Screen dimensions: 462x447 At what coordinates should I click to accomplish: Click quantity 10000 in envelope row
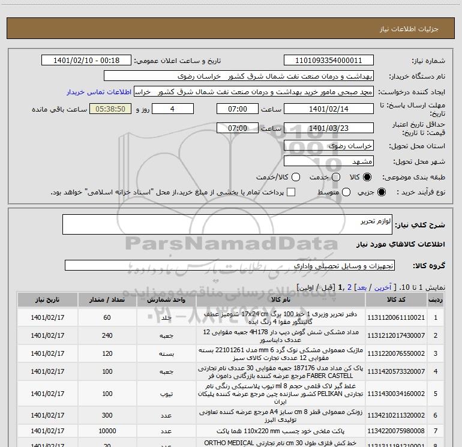coord(107,431)
